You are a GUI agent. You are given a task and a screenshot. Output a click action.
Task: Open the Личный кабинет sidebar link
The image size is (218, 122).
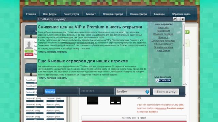(x=163, y=44)
